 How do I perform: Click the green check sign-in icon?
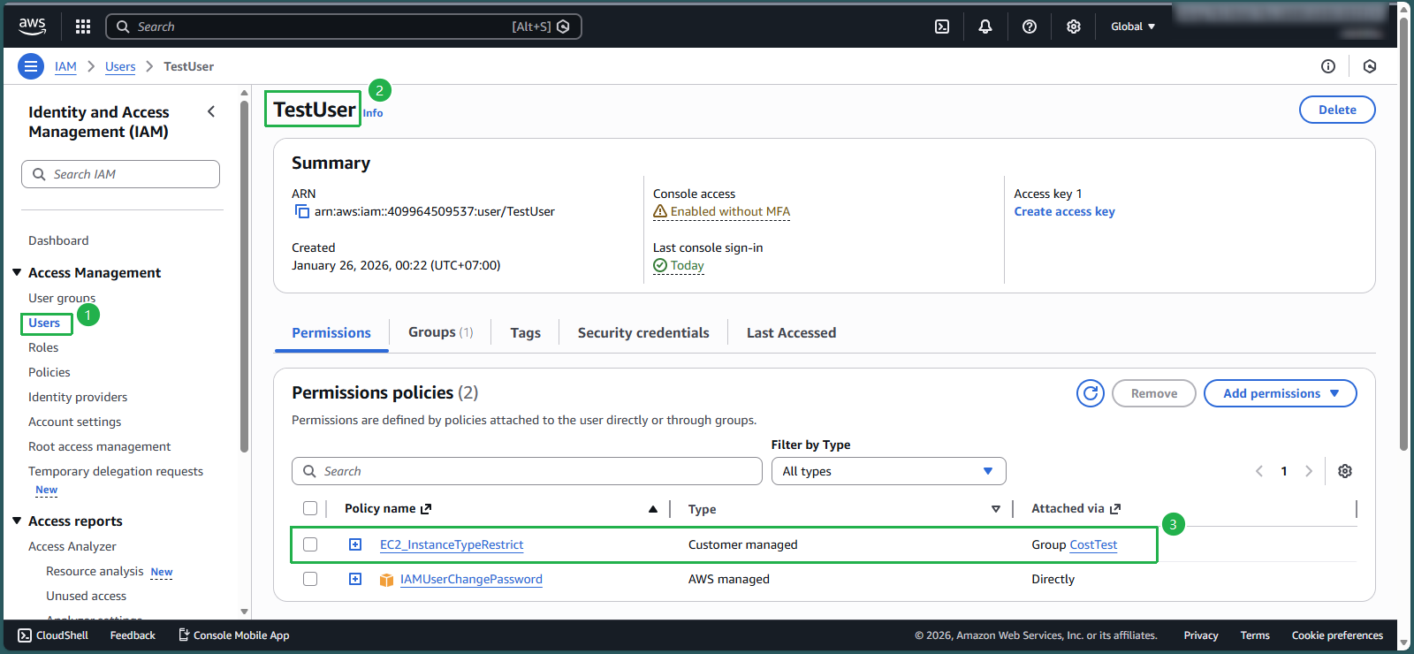point(660,265)
